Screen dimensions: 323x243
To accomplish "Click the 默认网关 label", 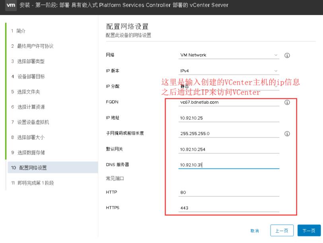I will coord(114,149).
